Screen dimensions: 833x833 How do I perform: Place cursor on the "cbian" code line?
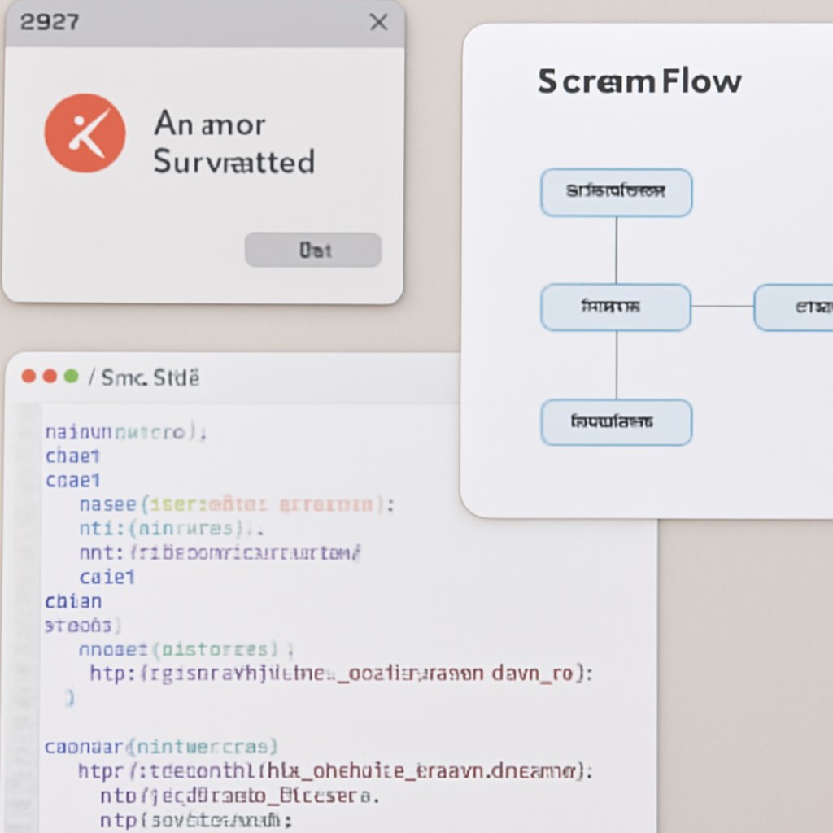tap(74, 601)
